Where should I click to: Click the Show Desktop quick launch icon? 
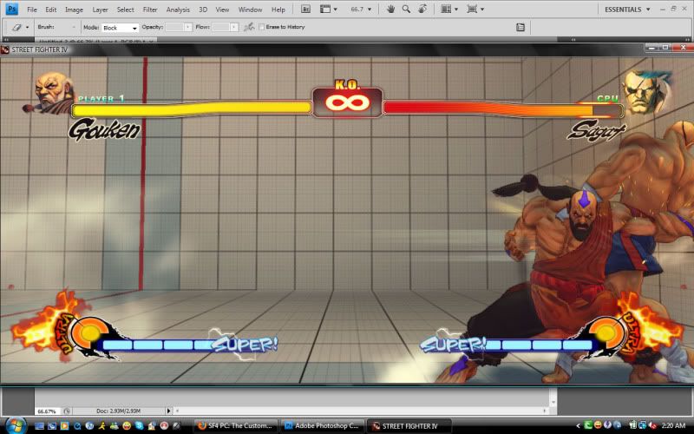(x=39, y=426)
